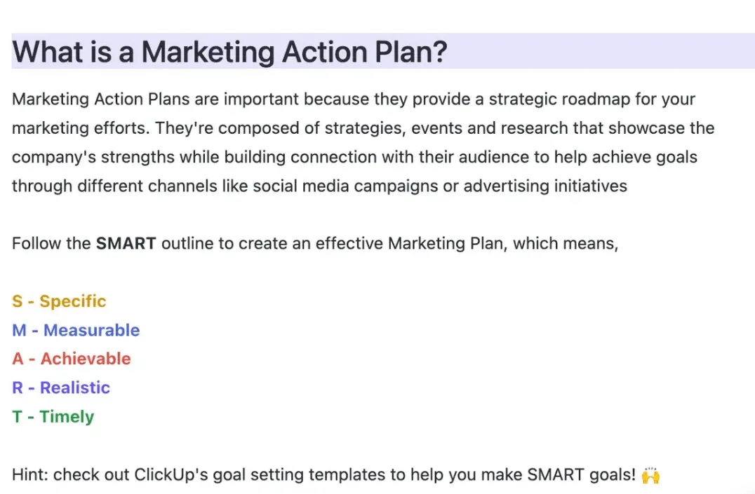Place cursor after 'which means,'
The image size is (755, 494).
(620, 243)
